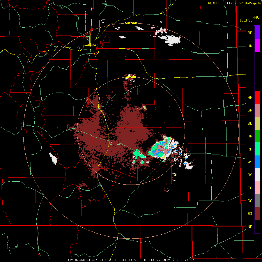Screen dimensions: 262x262
Task: Click the HA legend label
Action: pyautogui.click(x=250, y=98)
